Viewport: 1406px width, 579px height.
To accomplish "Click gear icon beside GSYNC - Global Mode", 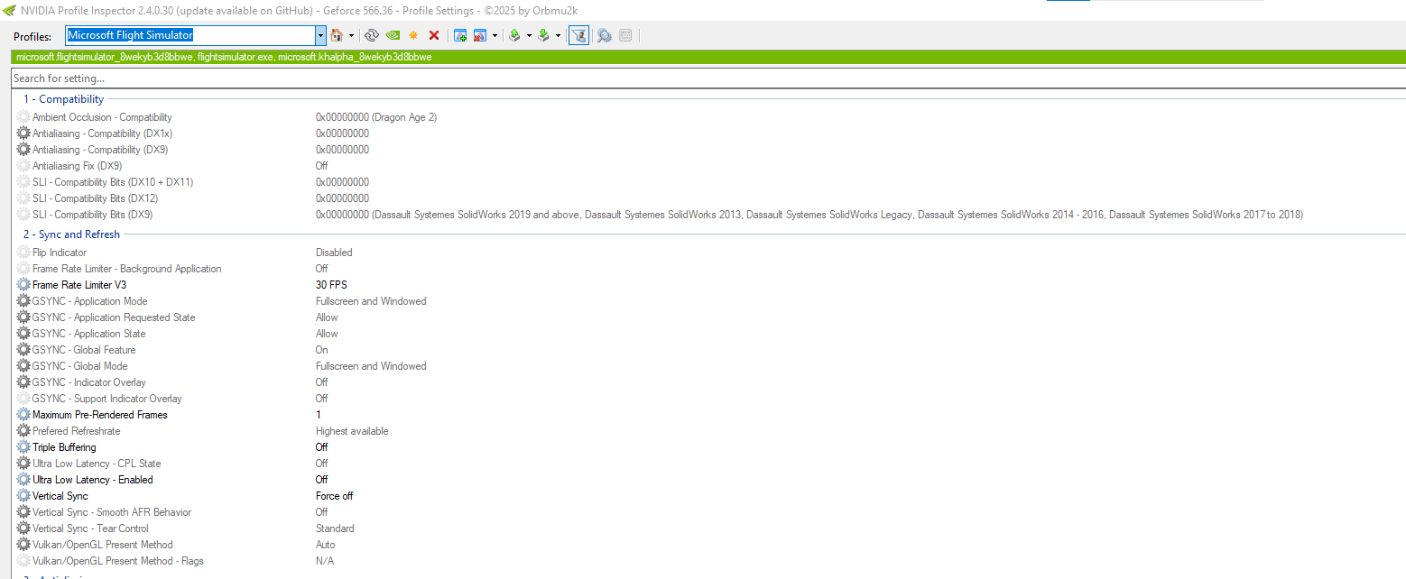I will (x=23, y=366).
